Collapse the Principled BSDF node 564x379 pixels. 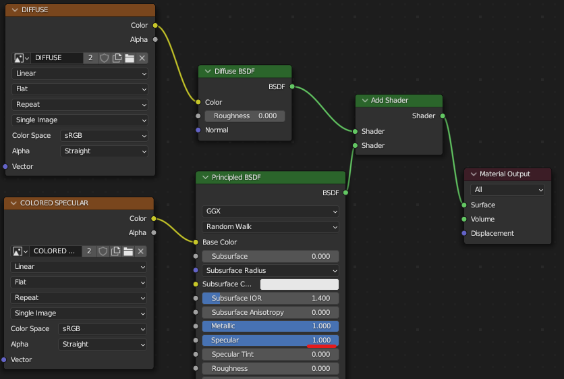205,177
